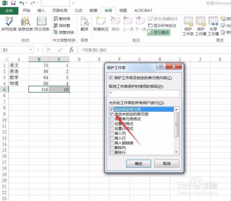
Task: Switch to the 开始 tab
Action: tap(26, 11)
